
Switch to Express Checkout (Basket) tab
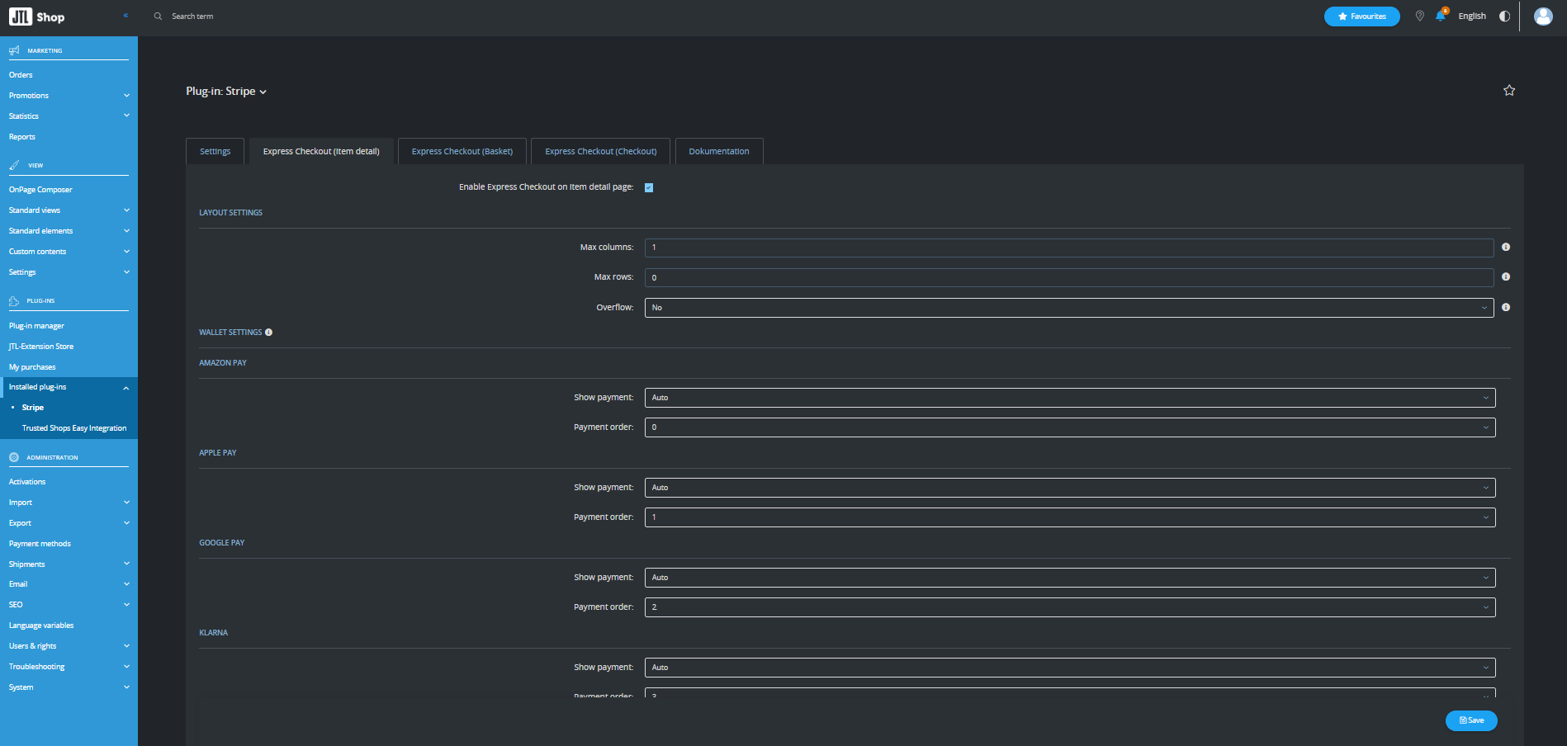tap(462, 152)
